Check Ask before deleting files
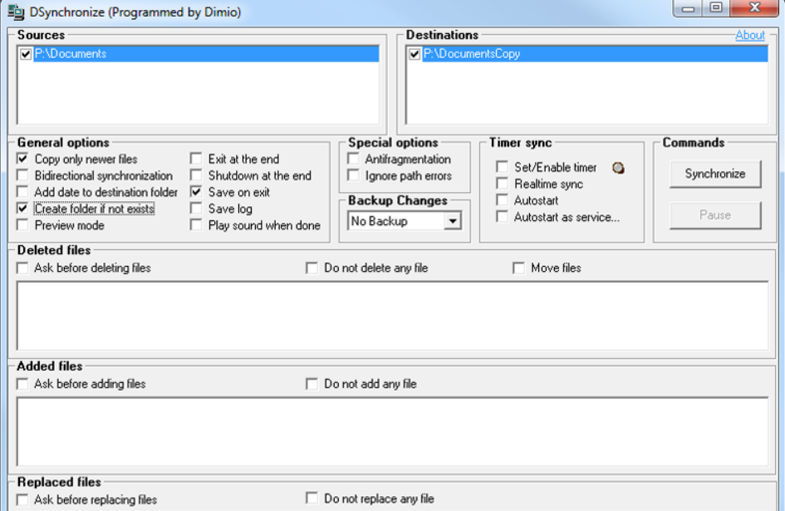 click(x=22, y=268)
